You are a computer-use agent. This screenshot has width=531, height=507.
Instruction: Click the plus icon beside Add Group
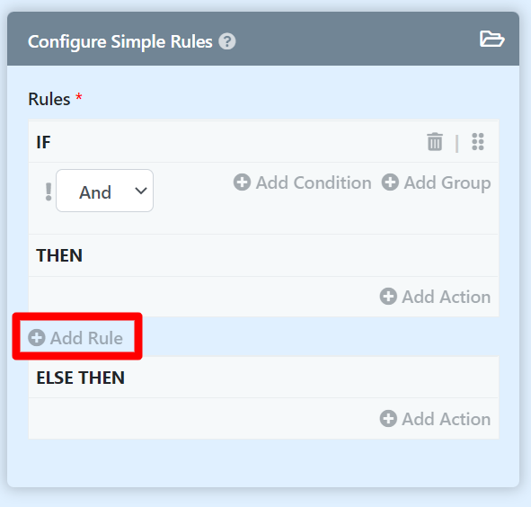[x=390, y=182]
